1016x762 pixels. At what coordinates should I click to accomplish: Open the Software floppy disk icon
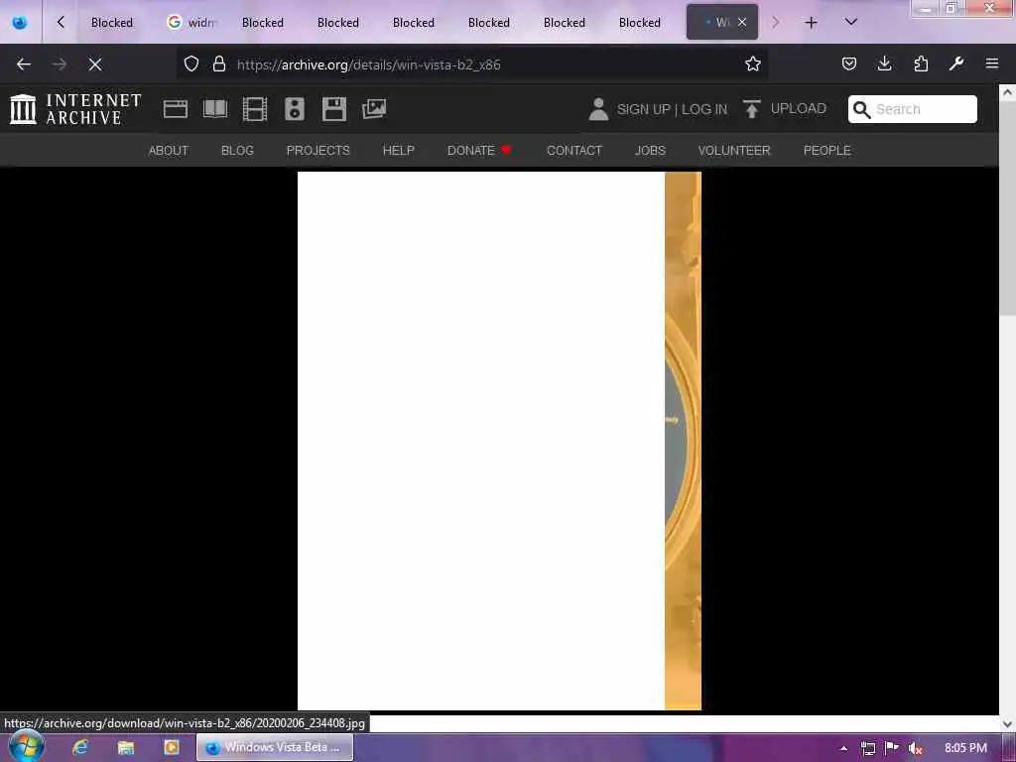pyautogui.click(x=333, y=109)
